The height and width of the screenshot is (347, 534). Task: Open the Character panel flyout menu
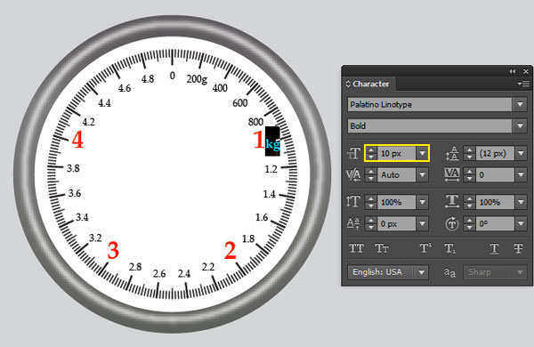click(523, 84)
